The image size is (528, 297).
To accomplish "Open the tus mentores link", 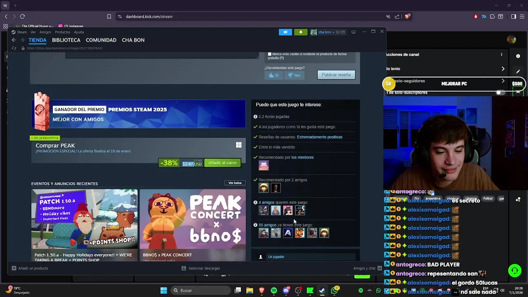I will pos(302,157).
